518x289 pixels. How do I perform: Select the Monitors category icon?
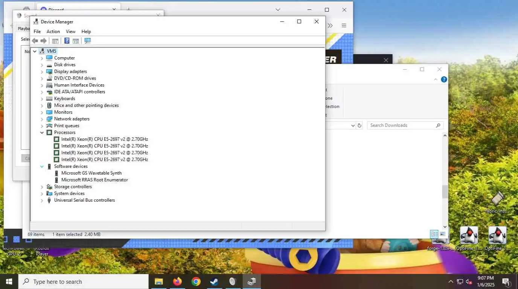point(49,112)
